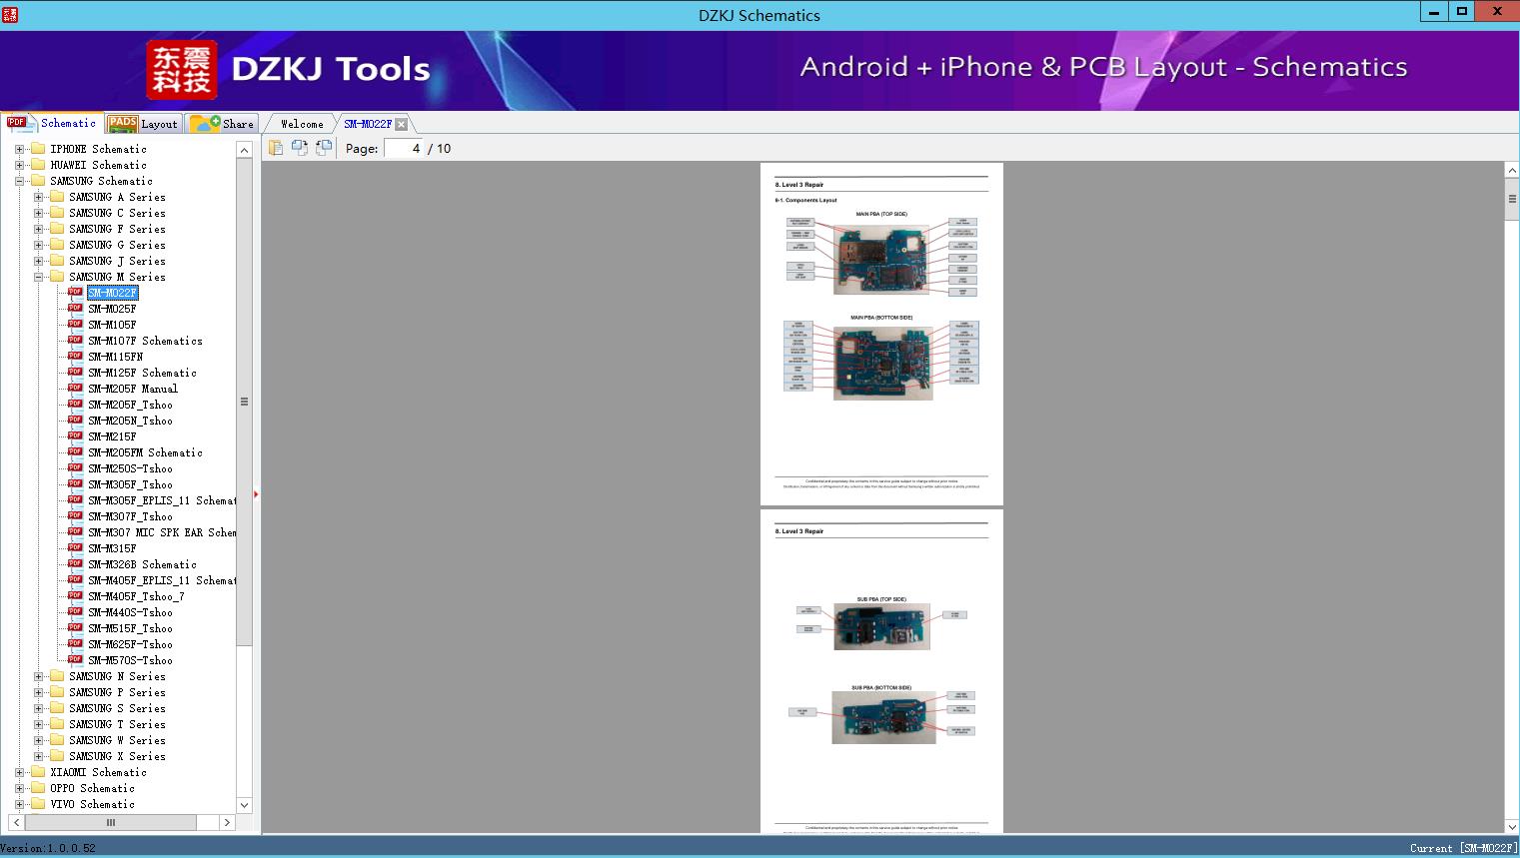Switch to the Welcome tab
The image size is (1520, 858).
302,124
